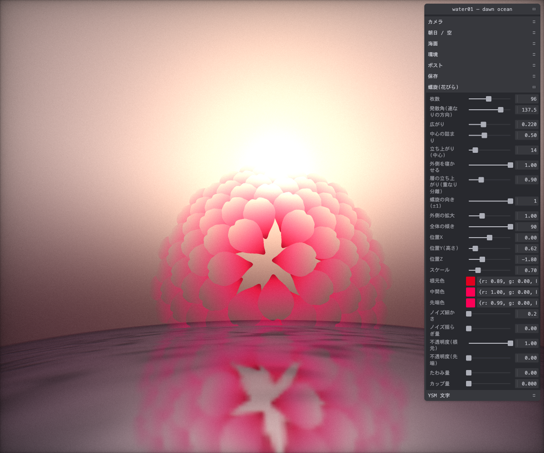The width and height of the screenshot is (544, 453).
Task: Click the 根元色 RGB text field
Action: tap(508, 281)
